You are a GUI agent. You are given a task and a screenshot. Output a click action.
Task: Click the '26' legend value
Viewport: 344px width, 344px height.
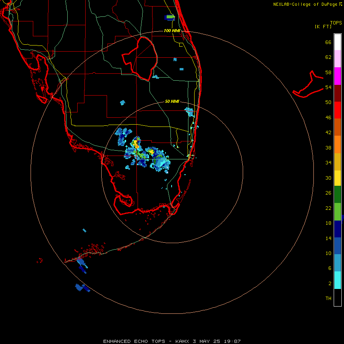tap(328, 193)
